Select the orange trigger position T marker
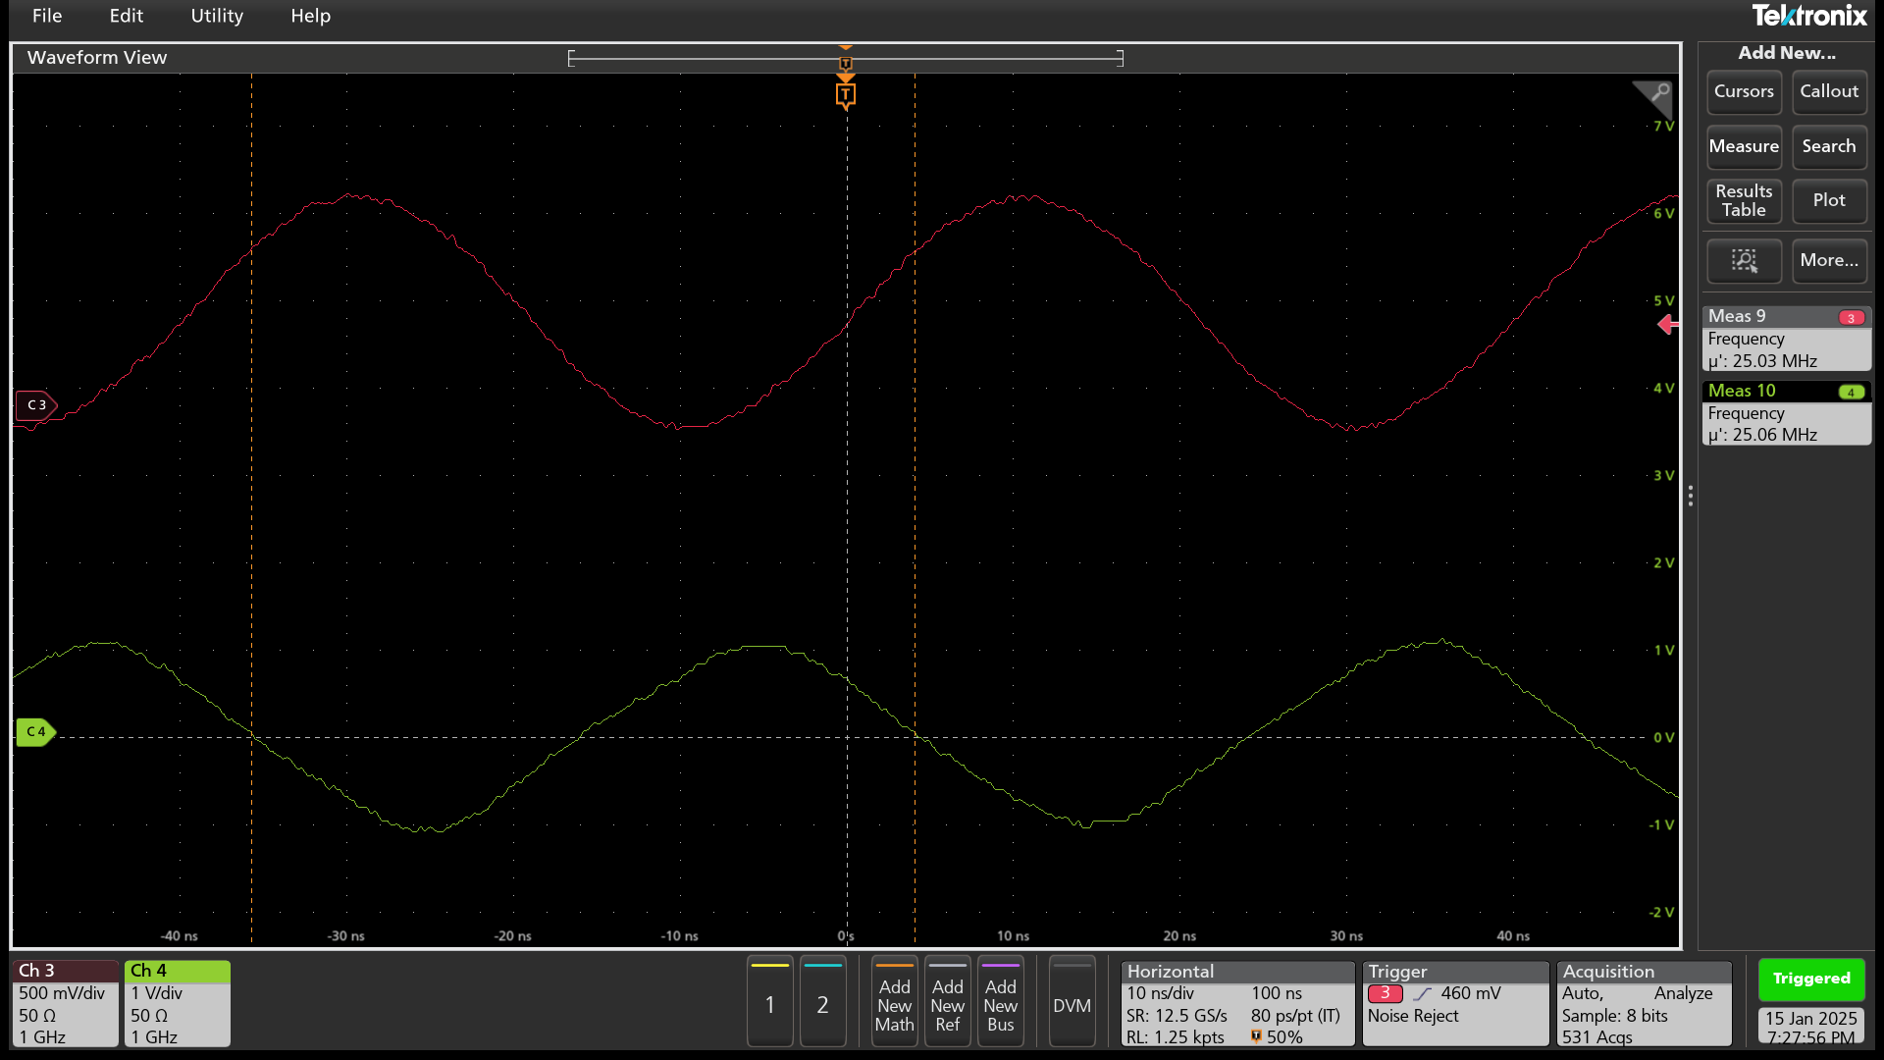This screenshot has width=1884, height=1060. 845,95
